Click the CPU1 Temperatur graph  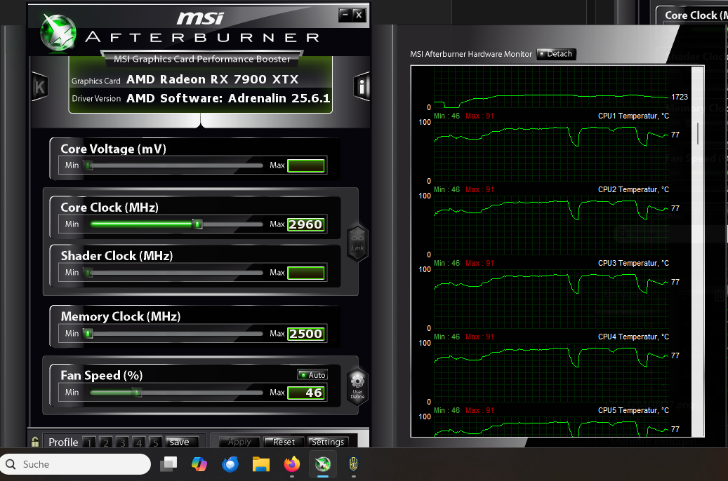[551, 151]
